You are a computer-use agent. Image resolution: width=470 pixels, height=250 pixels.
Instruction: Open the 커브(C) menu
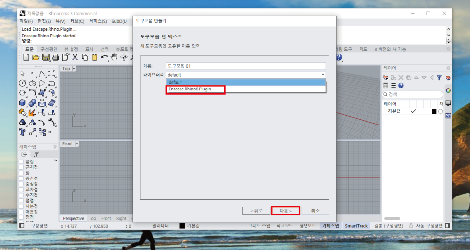click(x=77, y=21)
